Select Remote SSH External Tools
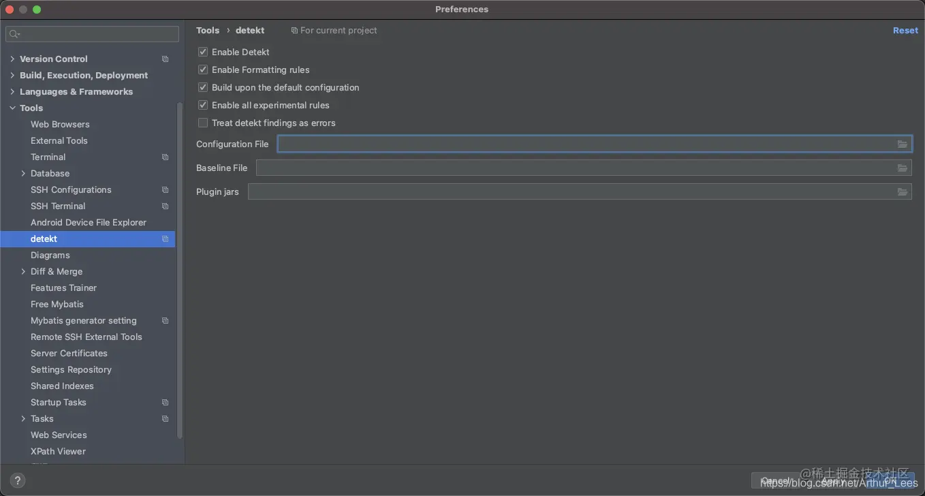The image size is (925, 496). (x=87, y=337)
